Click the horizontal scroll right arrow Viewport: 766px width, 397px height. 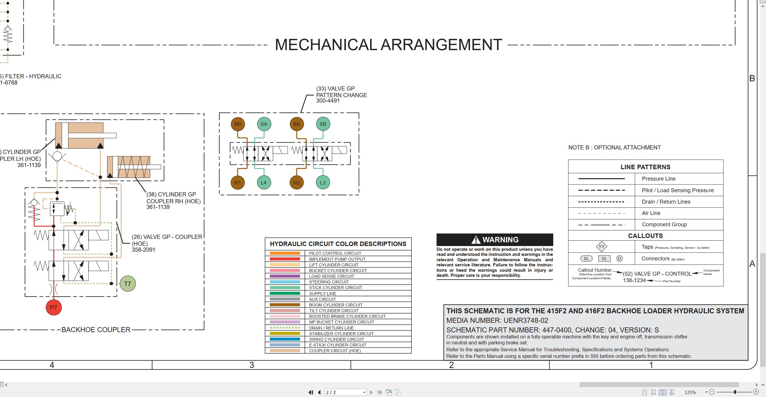[756, 385]
